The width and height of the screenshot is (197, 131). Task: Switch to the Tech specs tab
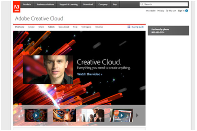click(86, 27)
